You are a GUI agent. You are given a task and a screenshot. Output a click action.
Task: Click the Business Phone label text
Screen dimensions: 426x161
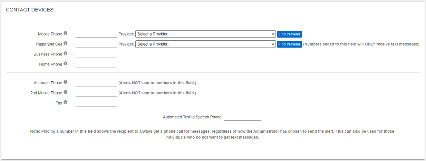pyautogui.click(x=48, y=54)
